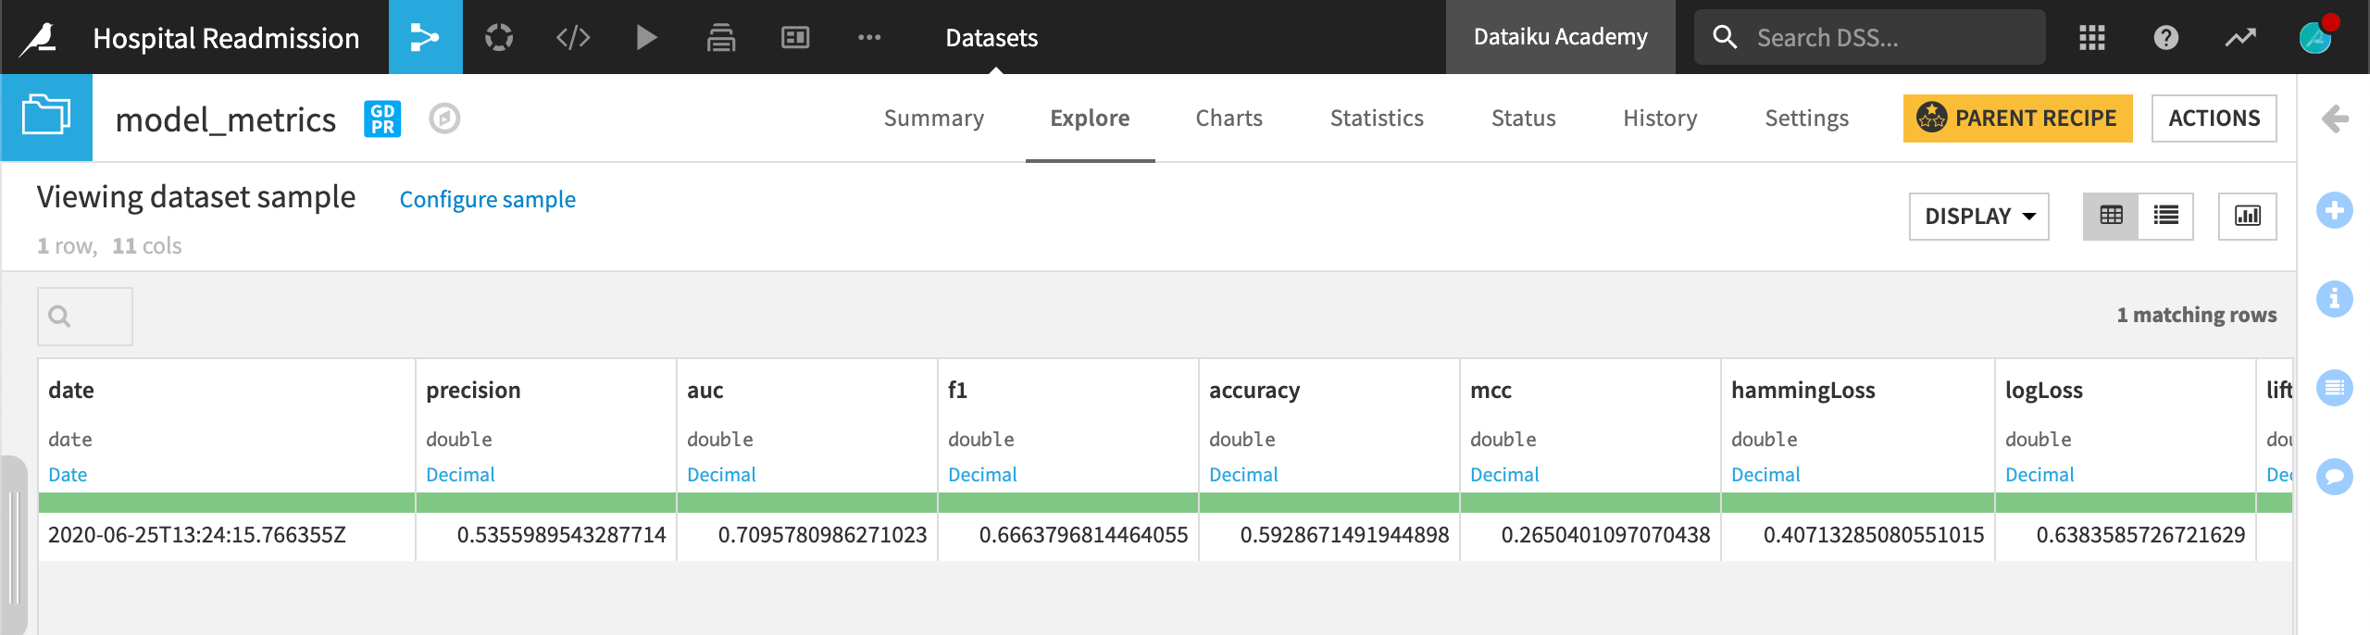View the History tab
2370x635 pixels.
click(x=1660, y=118)
